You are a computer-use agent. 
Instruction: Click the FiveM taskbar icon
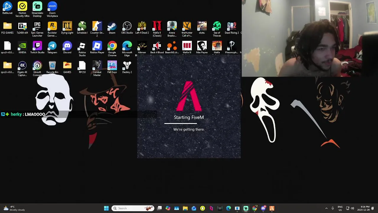tap(272, 208)
